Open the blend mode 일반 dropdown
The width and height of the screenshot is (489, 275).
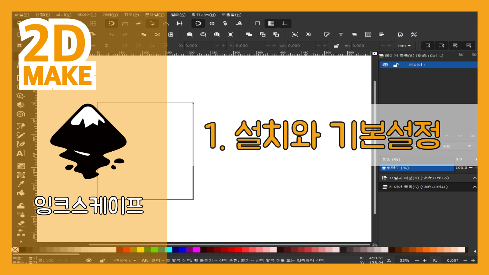pyautogui.click(x=457, y=146)
